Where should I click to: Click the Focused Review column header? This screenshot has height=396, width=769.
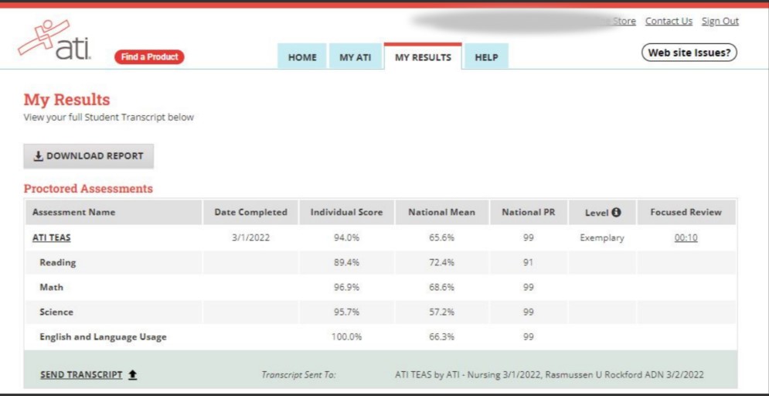coord(686,212)
